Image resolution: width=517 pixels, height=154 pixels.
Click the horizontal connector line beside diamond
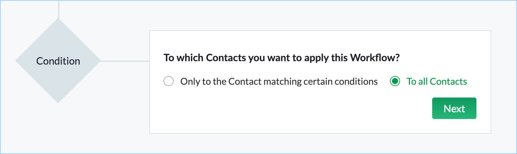pyautogui.click(x=125, y=61)
